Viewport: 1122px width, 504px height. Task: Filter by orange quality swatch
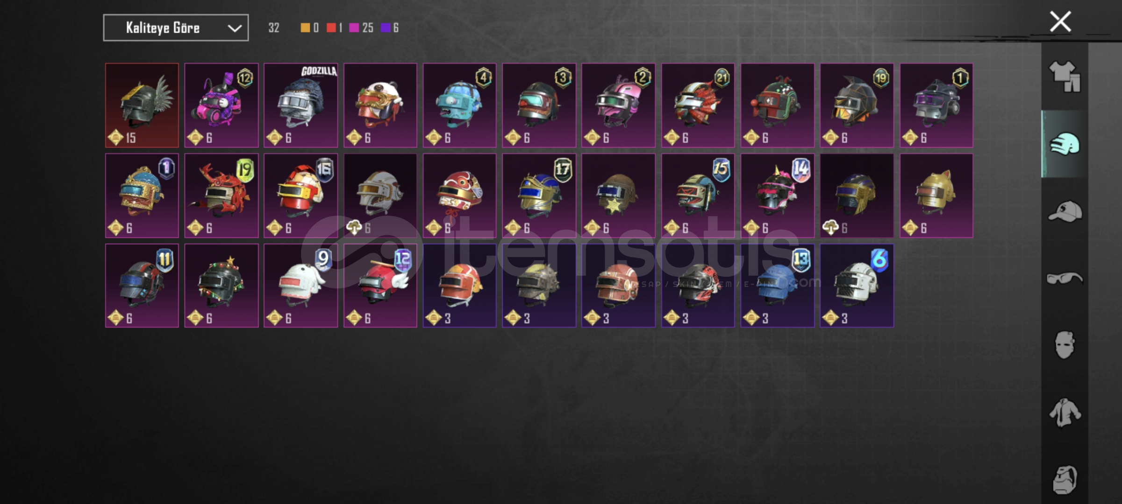click(305, 28)
